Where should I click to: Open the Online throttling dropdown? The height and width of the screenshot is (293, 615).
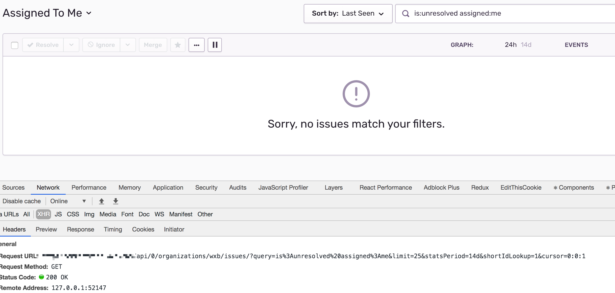68,201
